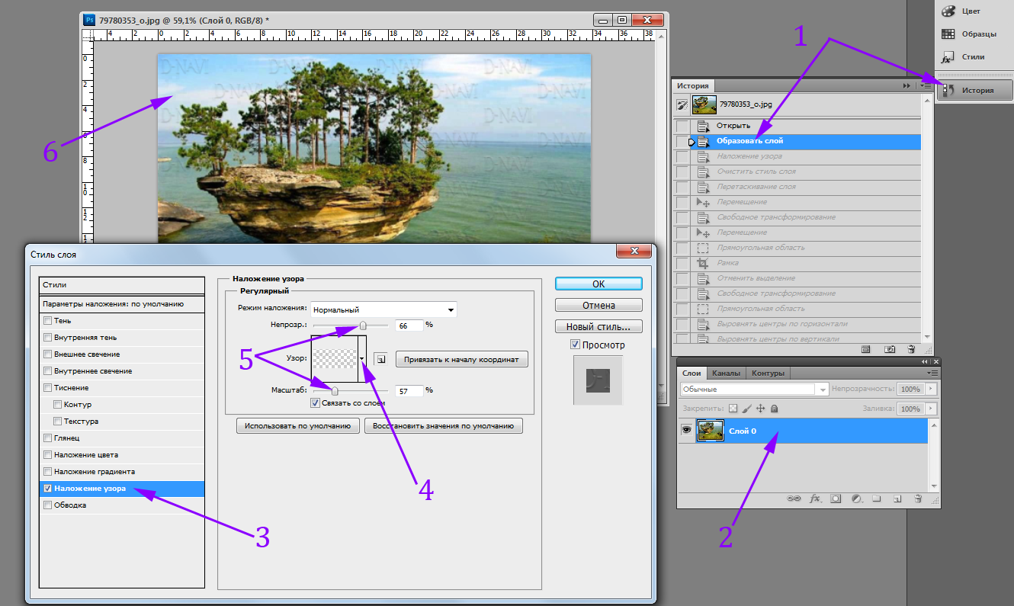Viewport: 1014px width, 606px height.
Task: Create a new layer group folder
Action: click(877, 499)
